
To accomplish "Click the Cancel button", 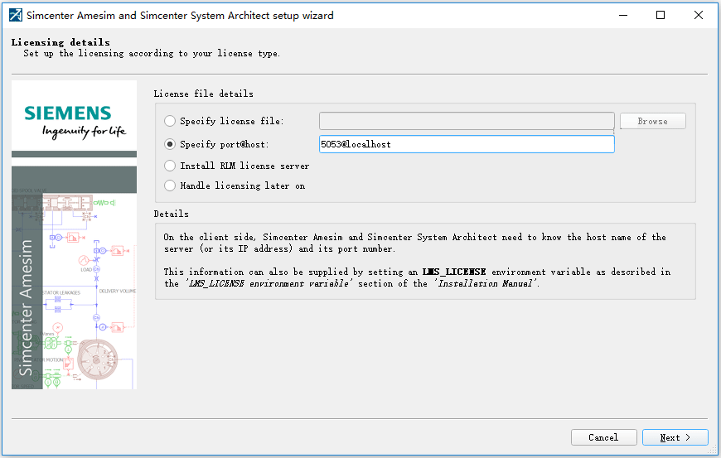I will pos(603,437).
